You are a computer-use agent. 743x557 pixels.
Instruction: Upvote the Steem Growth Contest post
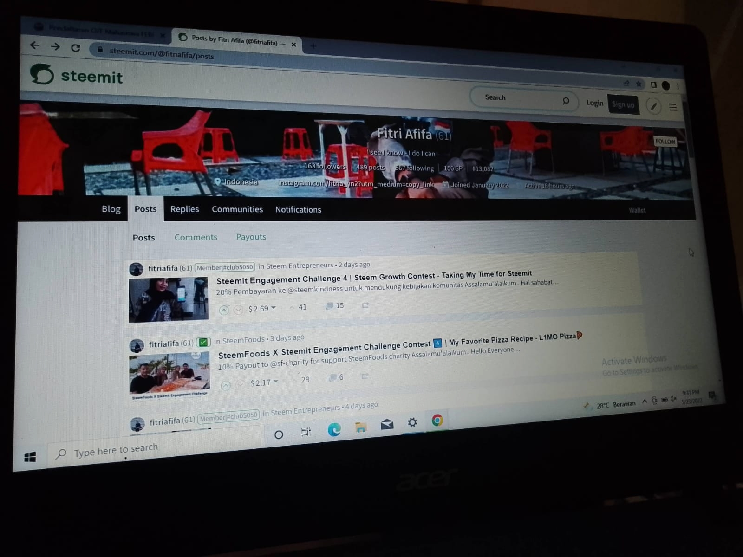coord(224,310)
